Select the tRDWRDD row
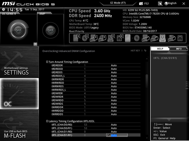189x141 pixels. pyautogui.click(x=96, y=100)
